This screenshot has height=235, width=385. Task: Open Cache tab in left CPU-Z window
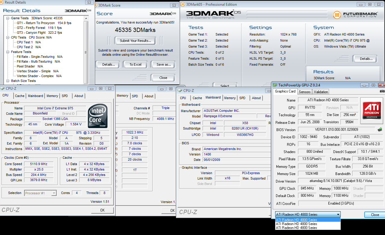20,96
